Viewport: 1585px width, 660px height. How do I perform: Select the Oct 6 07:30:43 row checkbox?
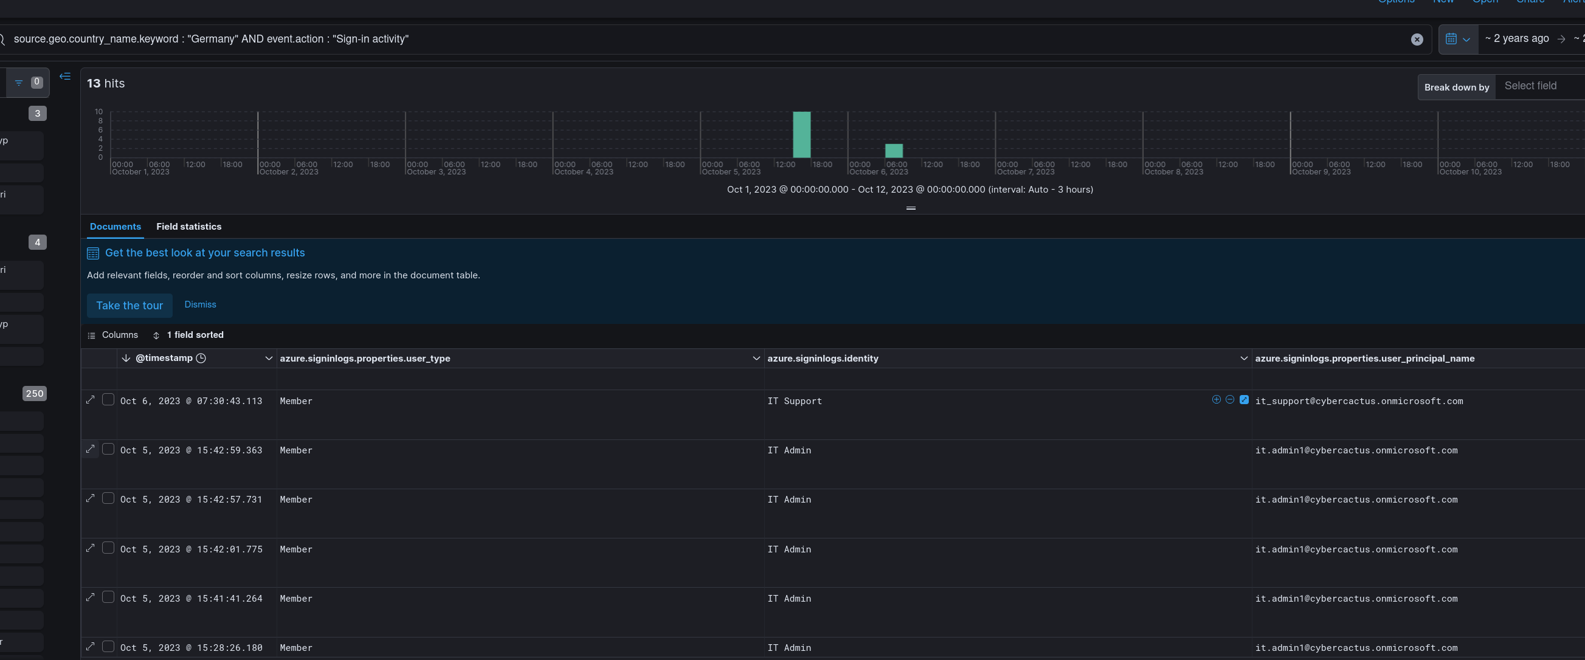(x=108, y=400)
